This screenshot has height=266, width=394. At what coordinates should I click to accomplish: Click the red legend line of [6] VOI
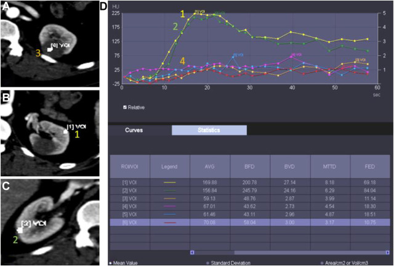coord(170,222)
